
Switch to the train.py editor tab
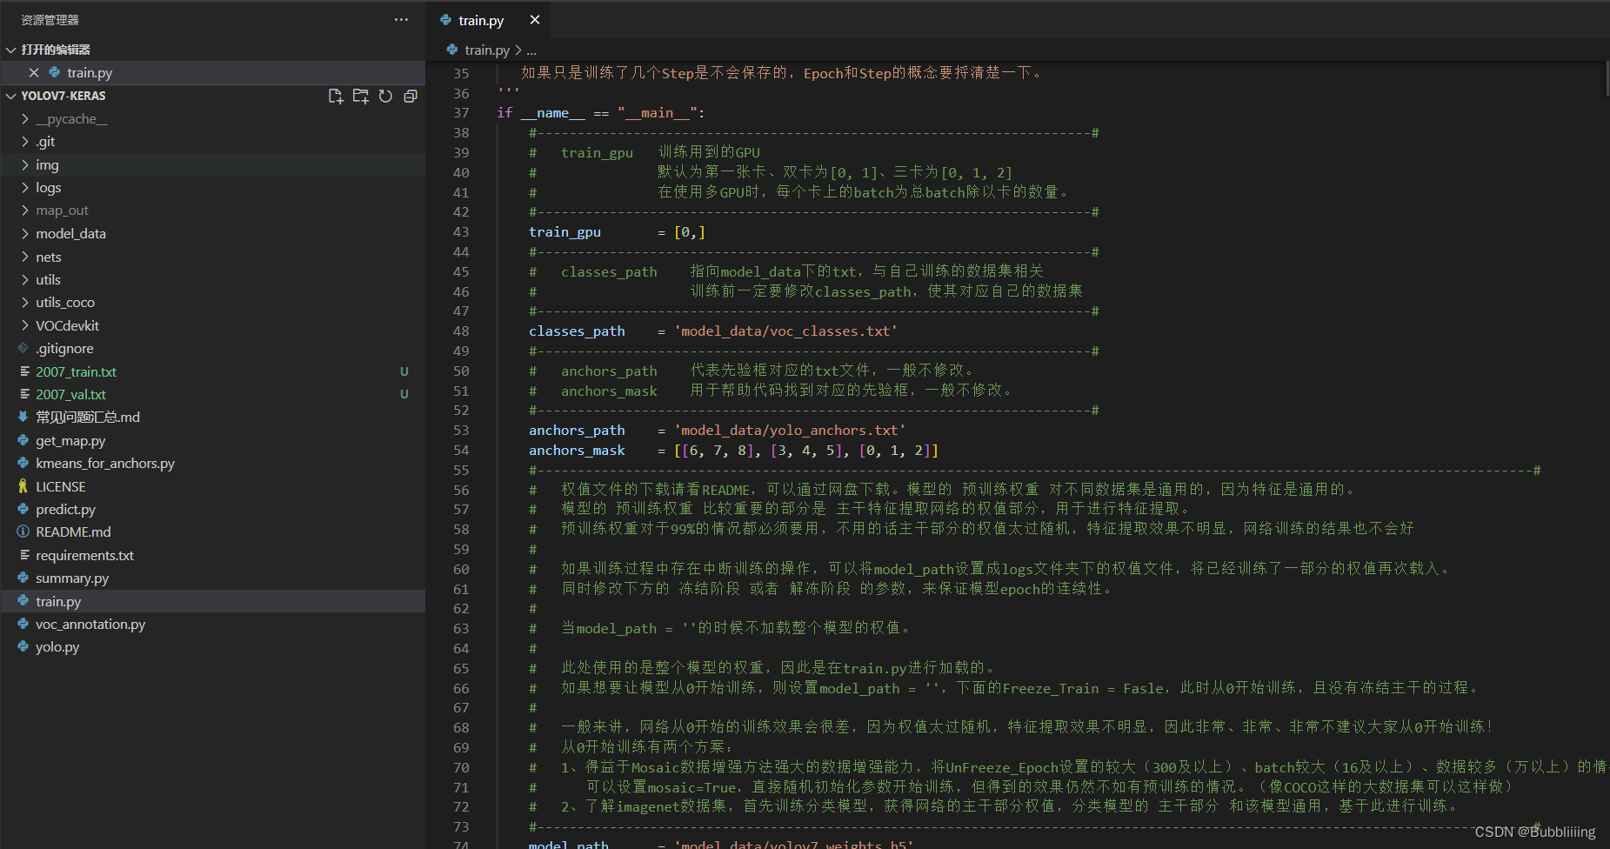pyautogui.click(x=488, y=19)
